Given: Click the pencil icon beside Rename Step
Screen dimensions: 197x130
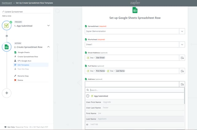Looking at the screenshot, I should (x=15, y=76).
